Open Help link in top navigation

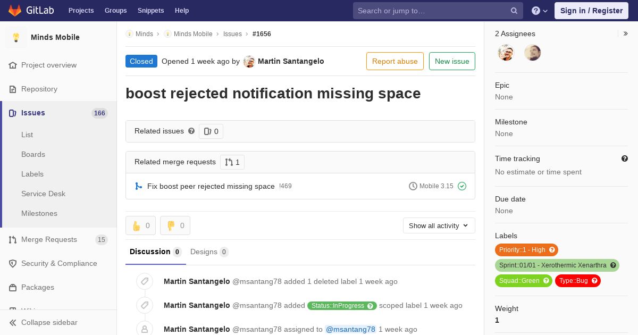click(182, 11)
